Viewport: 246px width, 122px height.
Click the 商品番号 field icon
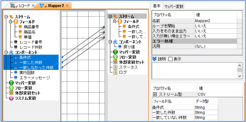20,27
